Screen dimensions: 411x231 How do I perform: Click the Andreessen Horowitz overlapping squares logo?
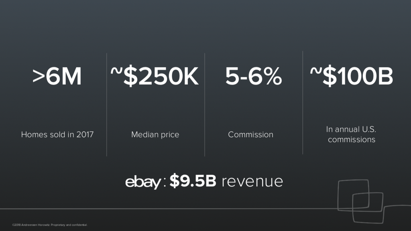[x=360, y=200]
